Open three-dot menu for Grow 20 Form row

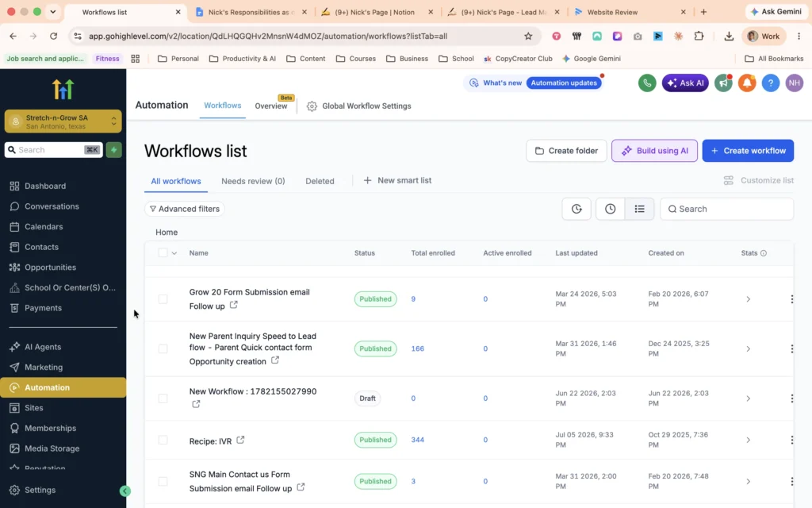pyautogui.click(x=792, y=299)
